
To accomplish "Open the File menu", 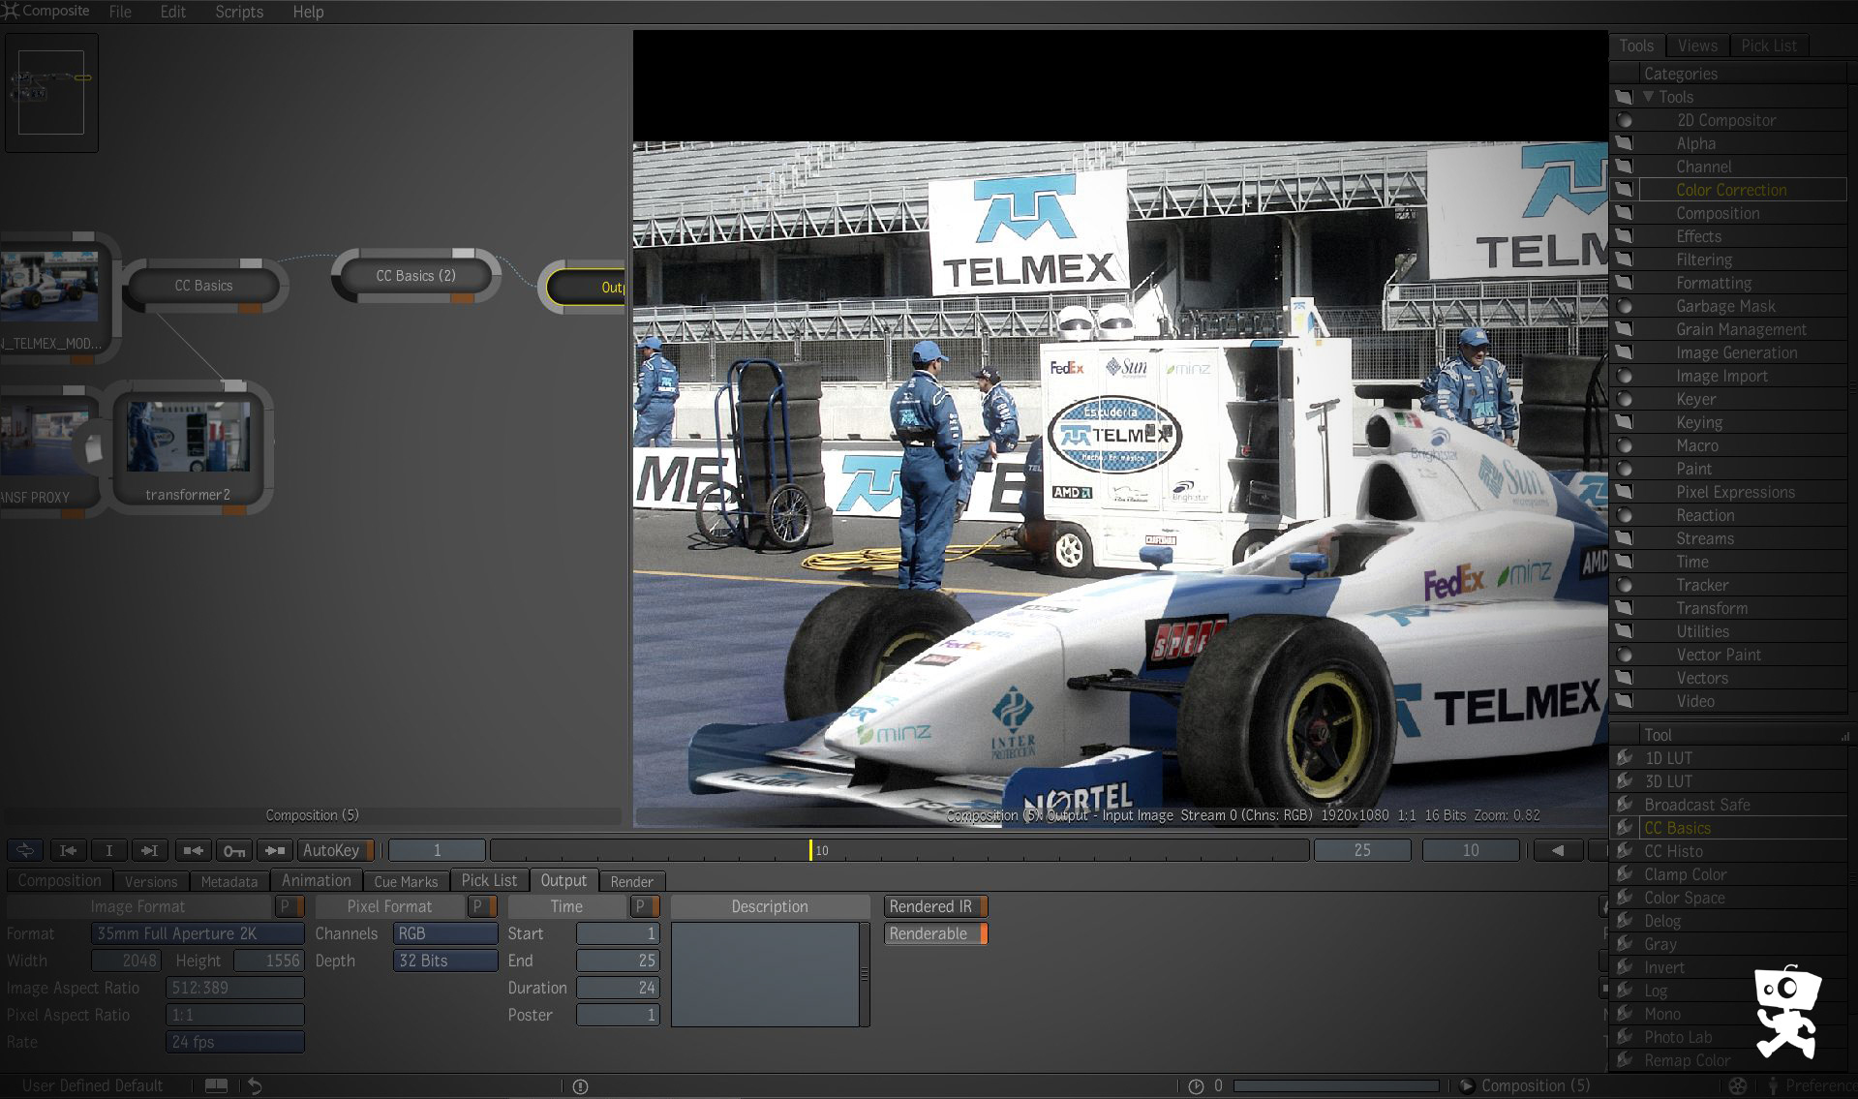I will click(x=120, y=12).
